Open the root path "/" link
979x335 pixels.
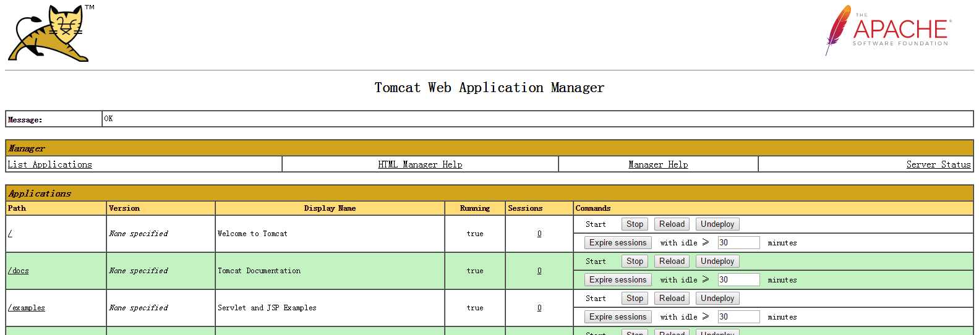coord(10,234)
